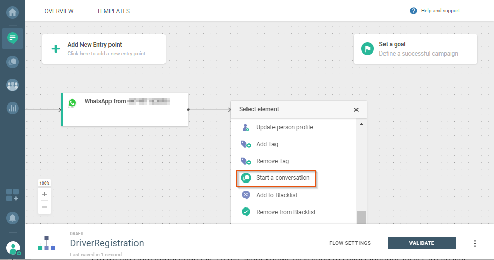
Task: Click the Help and support question icon
Action: click(414, 11)
